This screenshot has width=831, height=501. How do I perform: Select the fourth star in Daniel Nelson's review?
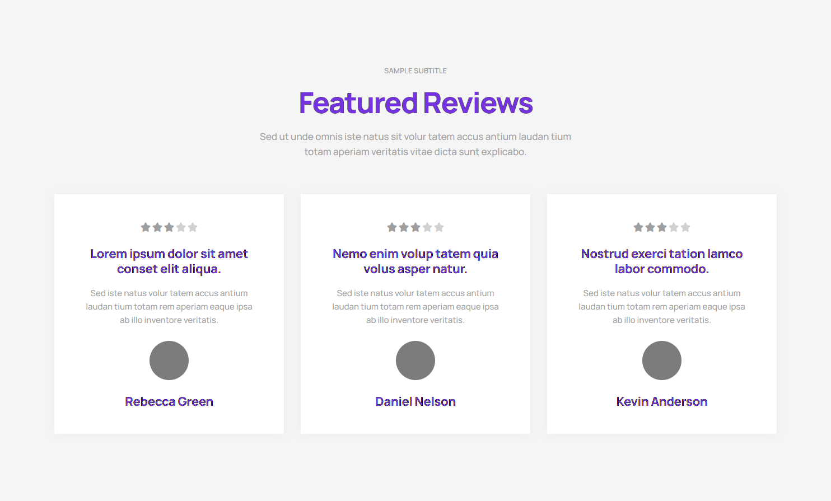point(427,227)
